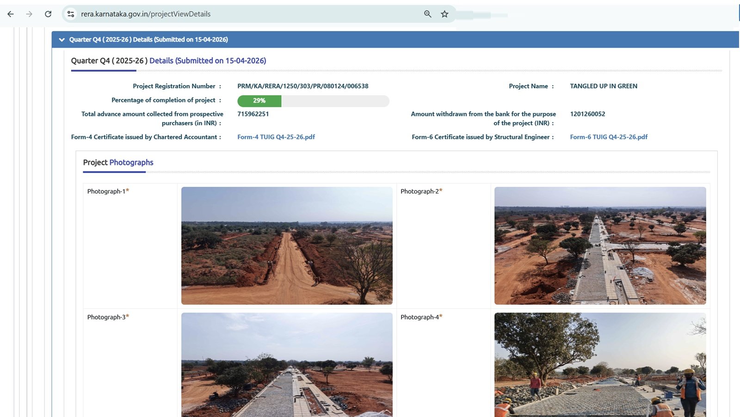
Task: Reload the RERA project details page
Action: [x=48, y=14]
